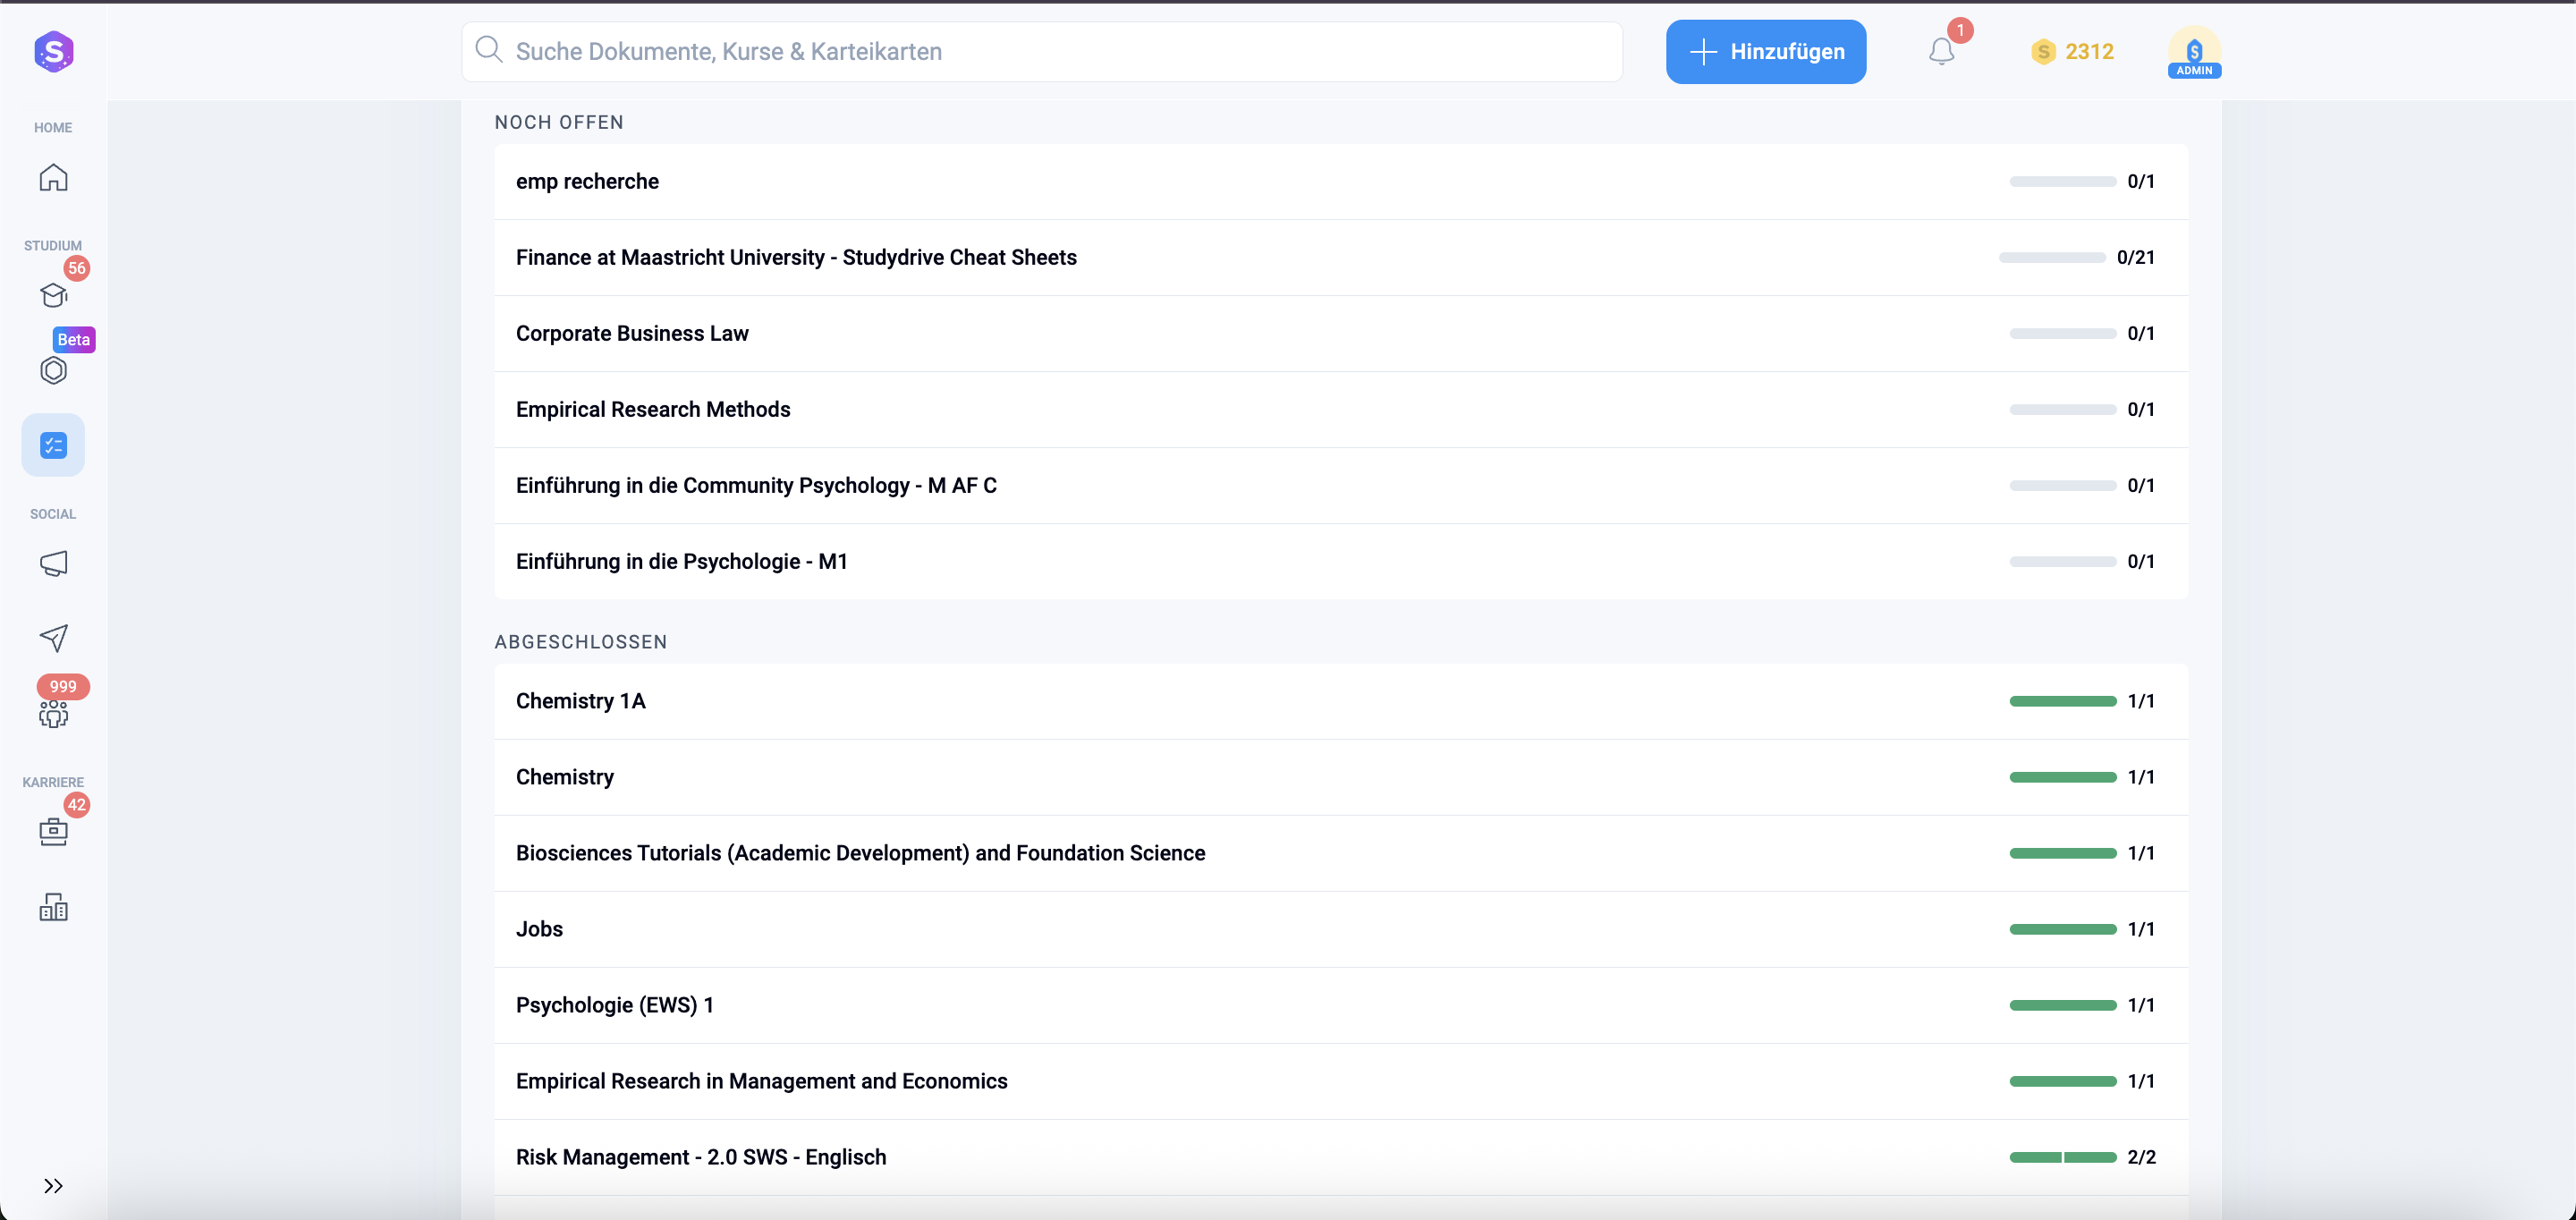This screenshot has width=2576, height=1220.
Task: Open the Finance at Maastricht cheat sheets course
Action: tap(796, 257)
